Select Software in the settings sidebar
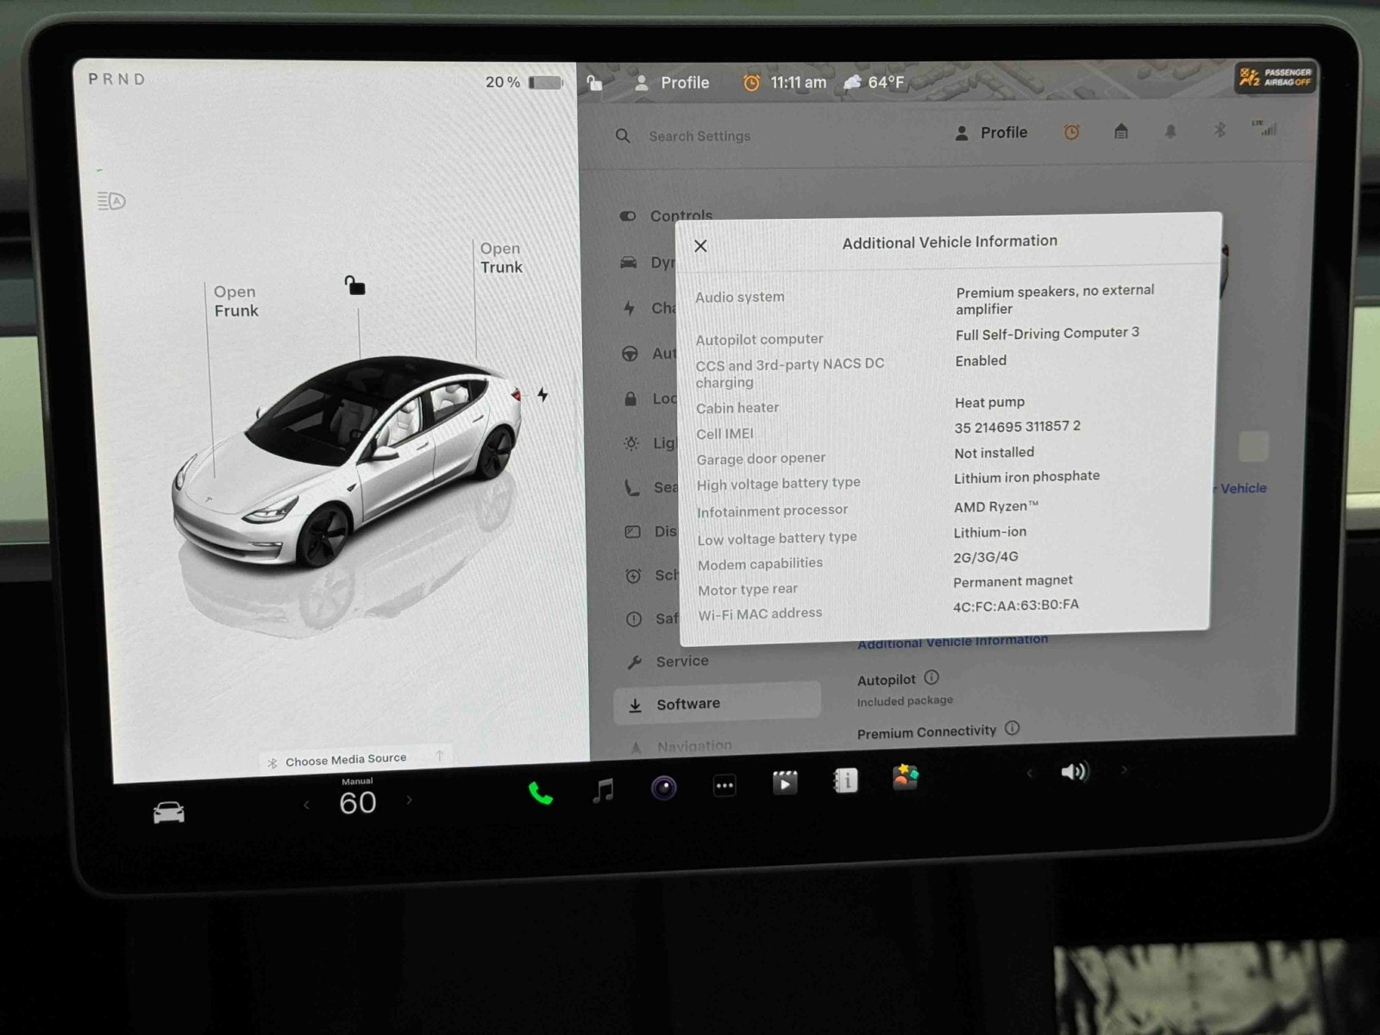 [x=687, y=704]
